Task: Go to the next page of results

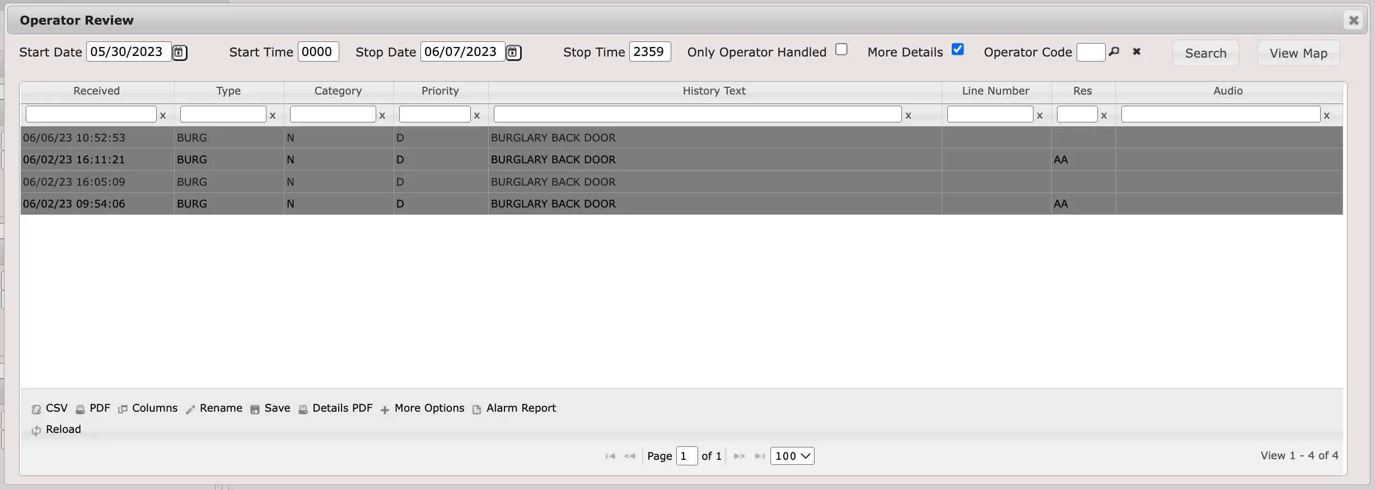Action: pos(740,456)
